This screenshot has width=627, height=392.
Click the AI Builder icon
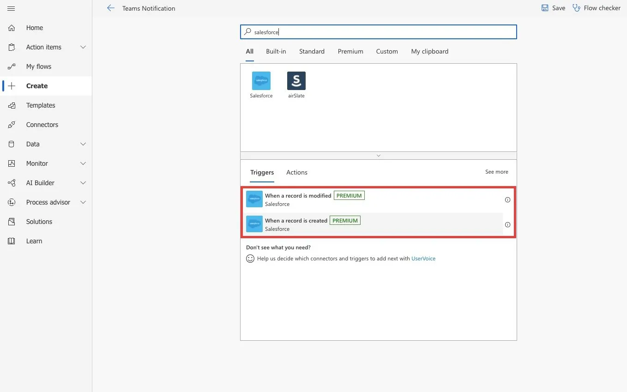coord(12,183)
